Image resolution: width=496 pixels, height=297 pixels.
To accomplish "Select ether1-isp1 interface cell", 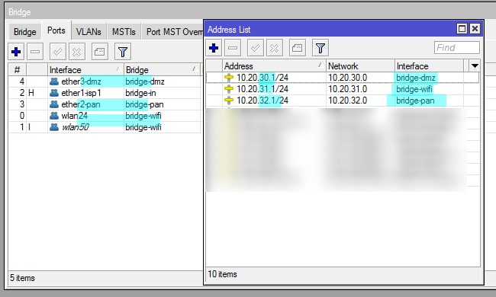I will 81,93.
